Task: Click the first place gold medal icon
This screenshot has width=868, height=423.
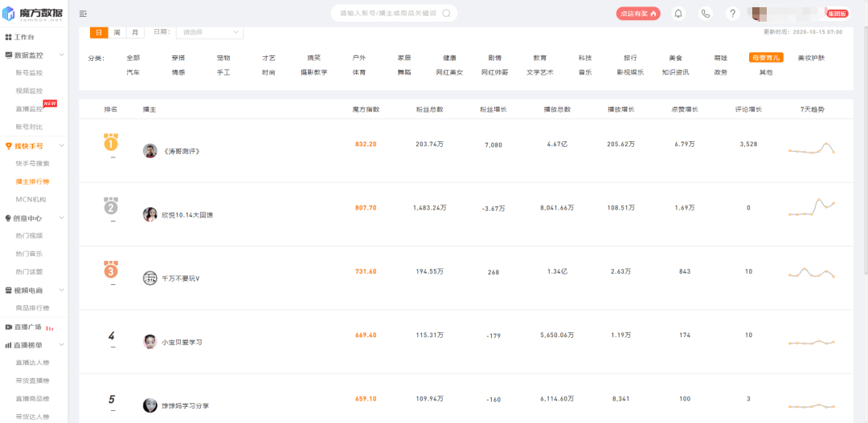Action: [111, 143]
